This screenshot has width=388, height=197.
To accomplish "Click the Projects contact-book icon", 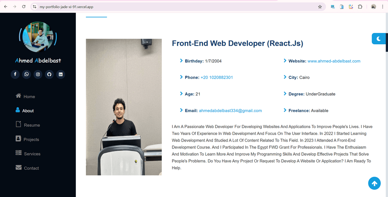I will (x=18, y=138).
